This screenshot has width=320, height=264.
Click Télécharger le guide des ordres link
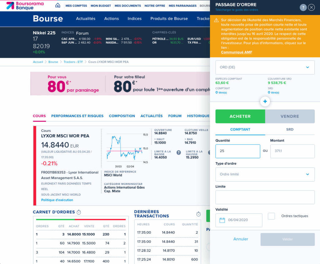click(237, 10)
